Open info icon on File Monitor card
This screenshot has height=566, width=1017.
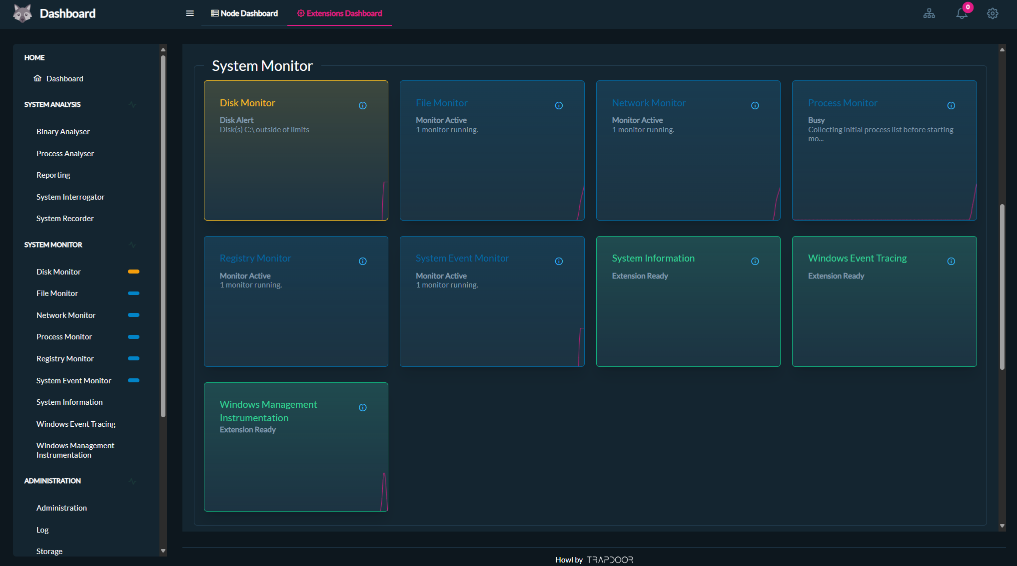(x=559, y=105)
